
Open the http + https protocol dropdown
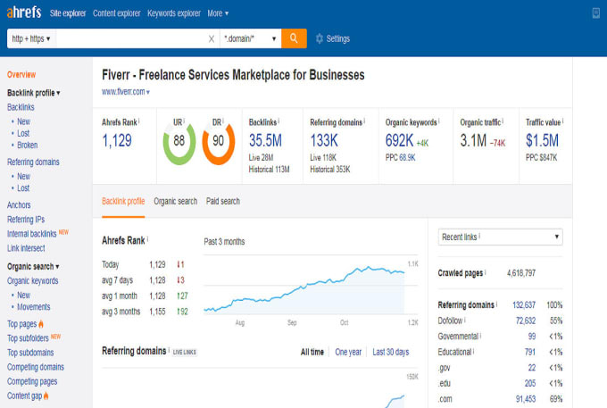tap(30, 39)
